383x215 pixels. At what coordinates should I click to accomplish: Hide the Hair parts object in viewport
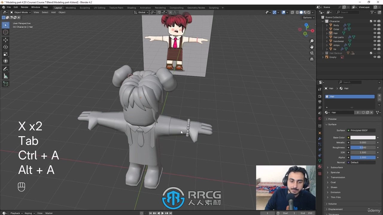[375, 37]
